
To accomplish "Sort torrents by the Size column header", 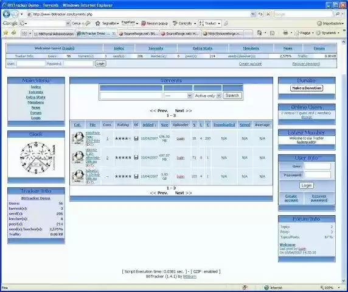I will [164, 125].
